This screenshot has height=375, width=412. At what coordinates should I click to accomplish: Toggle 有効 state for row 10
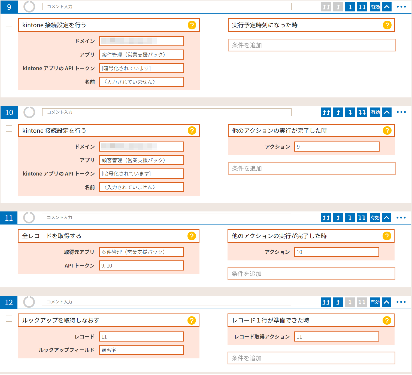click(x=375, y=112)
